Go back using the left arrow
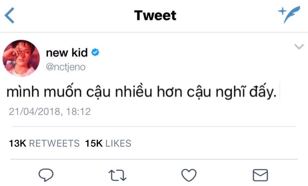308x186 pixels. click(10, 16)
